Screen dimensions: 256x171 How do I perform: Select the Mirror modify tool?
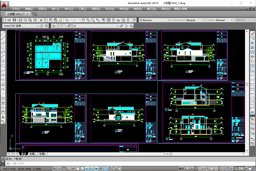[x=252, y=43]
